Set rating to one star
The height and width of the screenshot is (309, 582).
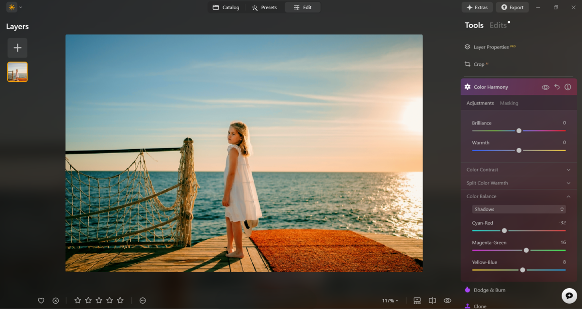(78, 300)
